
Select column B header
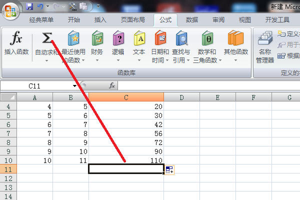tap(70, 97)
